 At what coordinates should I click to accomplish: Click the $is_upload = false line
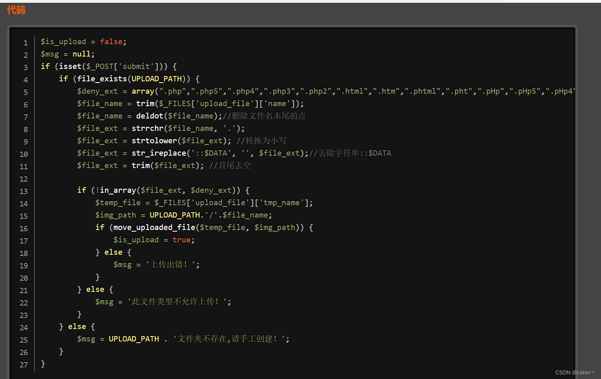[83, 42]
